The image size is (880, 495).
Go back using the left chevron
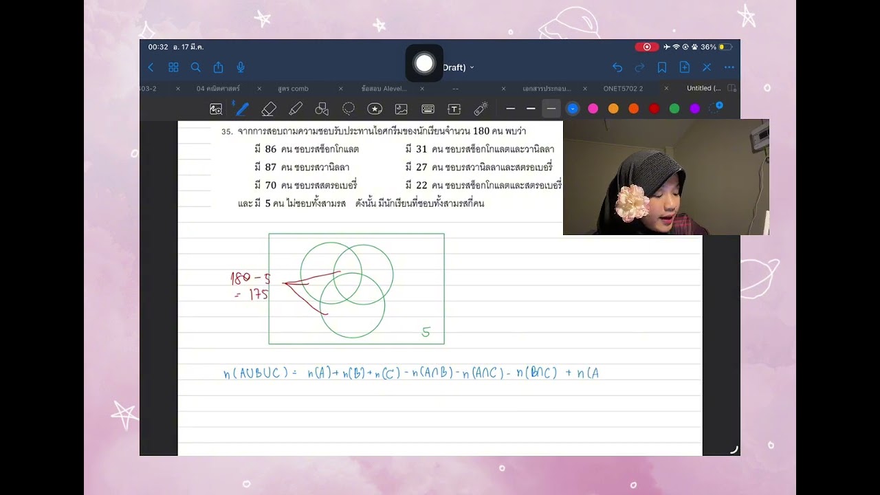click(x=151, y=67)
